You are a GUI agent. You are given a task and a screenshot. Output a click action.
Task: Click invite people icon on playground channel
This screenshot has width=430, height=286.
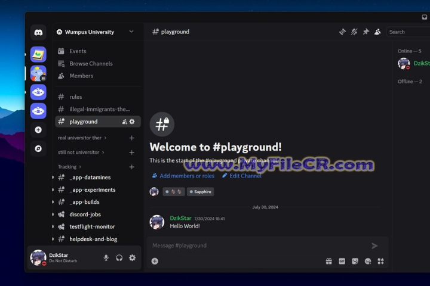click(x=124, y=122)
